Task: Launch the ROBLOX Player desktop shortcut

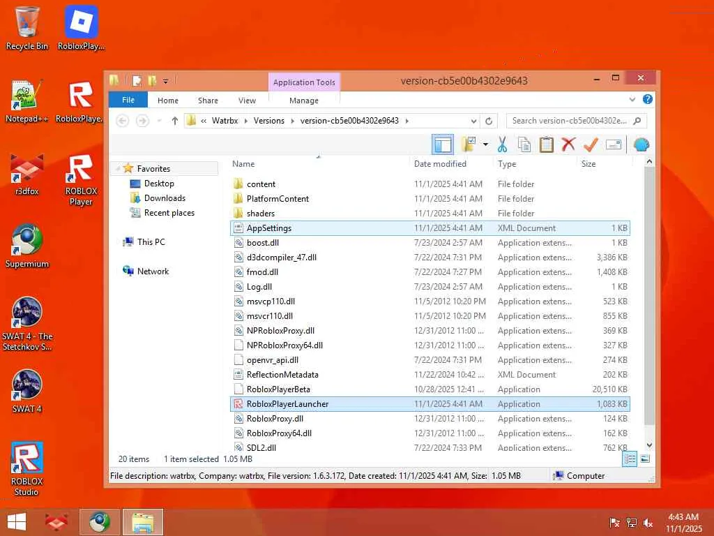Action: point(81,179)
